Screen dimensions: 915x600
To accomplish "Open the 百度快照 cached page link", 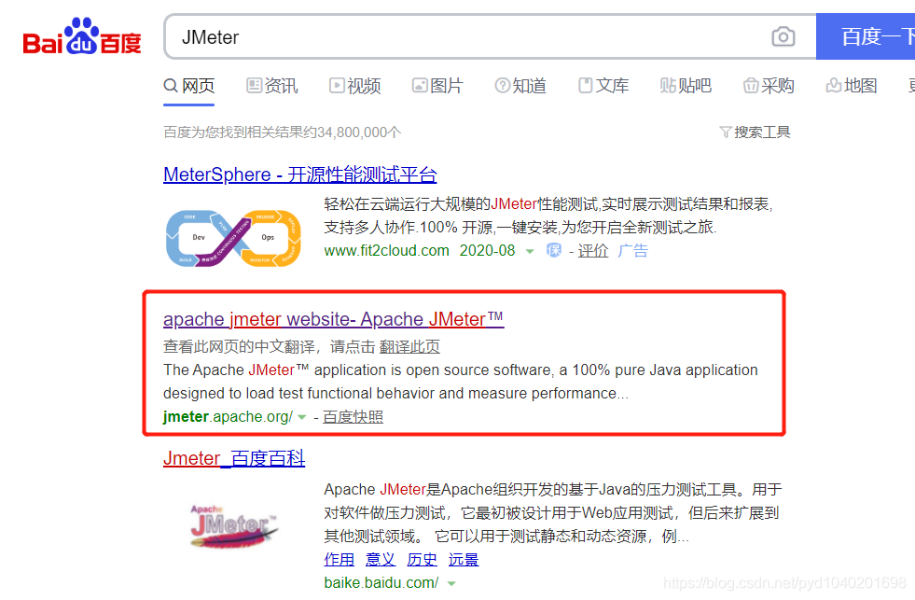I will click(x=354, y=417).
